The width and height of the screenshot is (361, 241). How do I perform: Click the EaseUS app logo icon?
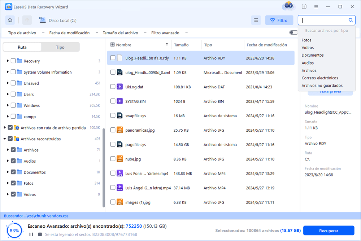(9, 7)
